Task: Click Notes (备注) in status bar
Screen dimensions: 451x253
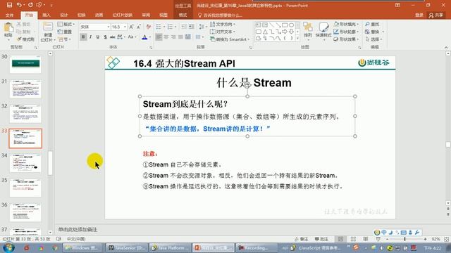Action: pyautogui.click(x=301, y=239)
